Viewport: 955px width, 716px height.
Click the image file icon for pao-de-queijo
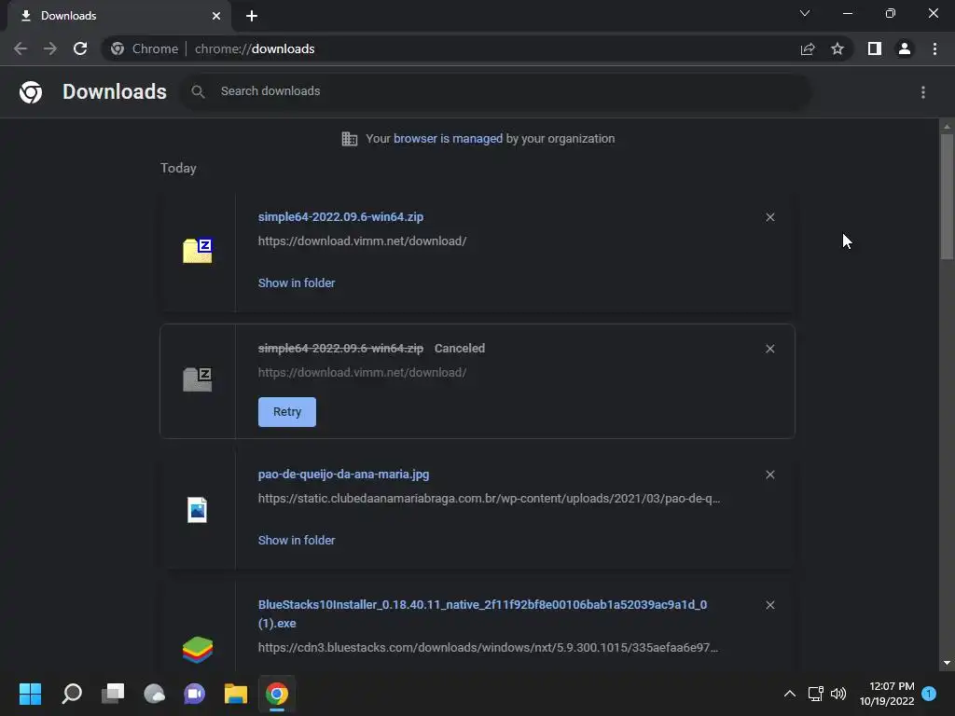click(x=198, y=510)
